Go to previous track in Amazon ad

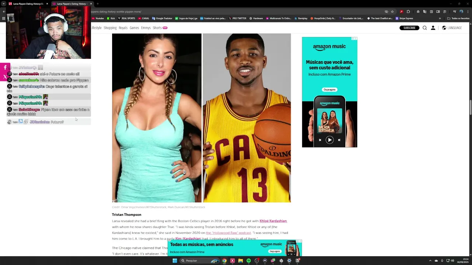(320, 140)
